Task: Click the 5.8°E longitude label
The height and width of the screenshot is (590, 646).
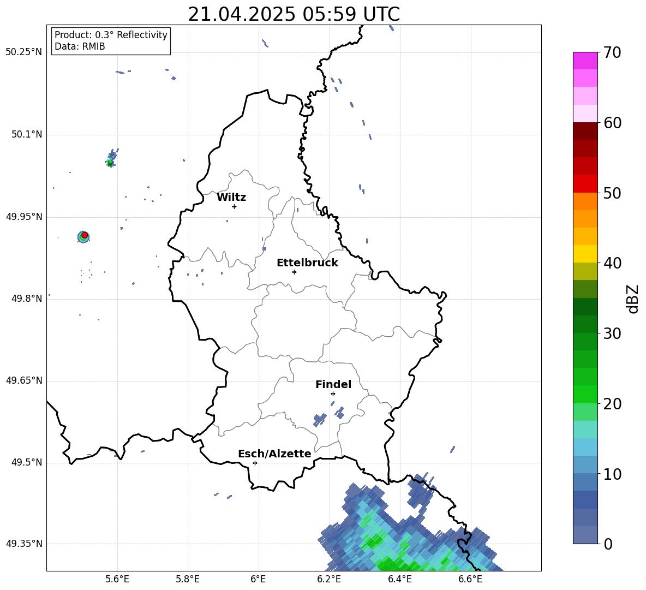Action: tap(188, 579)
